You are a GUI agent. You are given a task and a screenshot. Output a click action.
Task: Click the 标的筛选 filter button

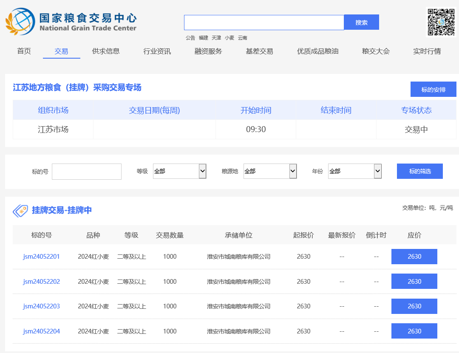419,171
